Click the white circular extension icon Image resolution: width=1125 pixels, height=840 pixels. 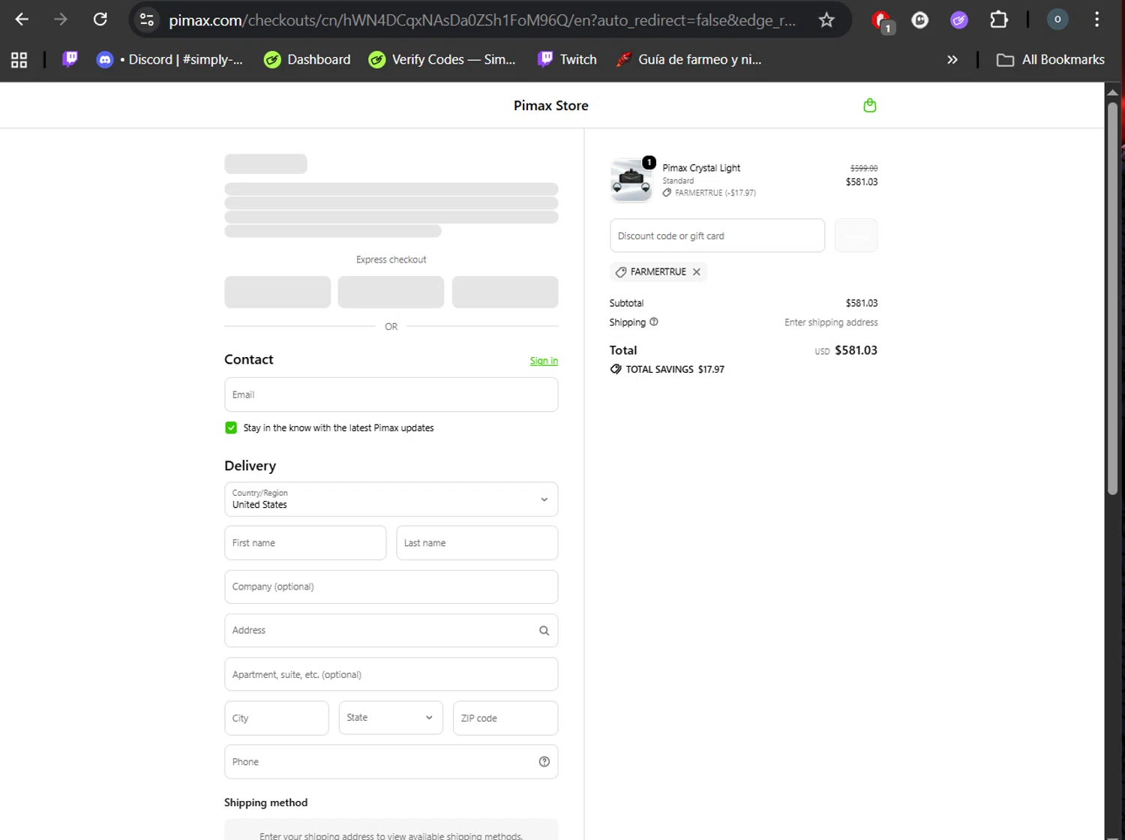tap(919, 20)
